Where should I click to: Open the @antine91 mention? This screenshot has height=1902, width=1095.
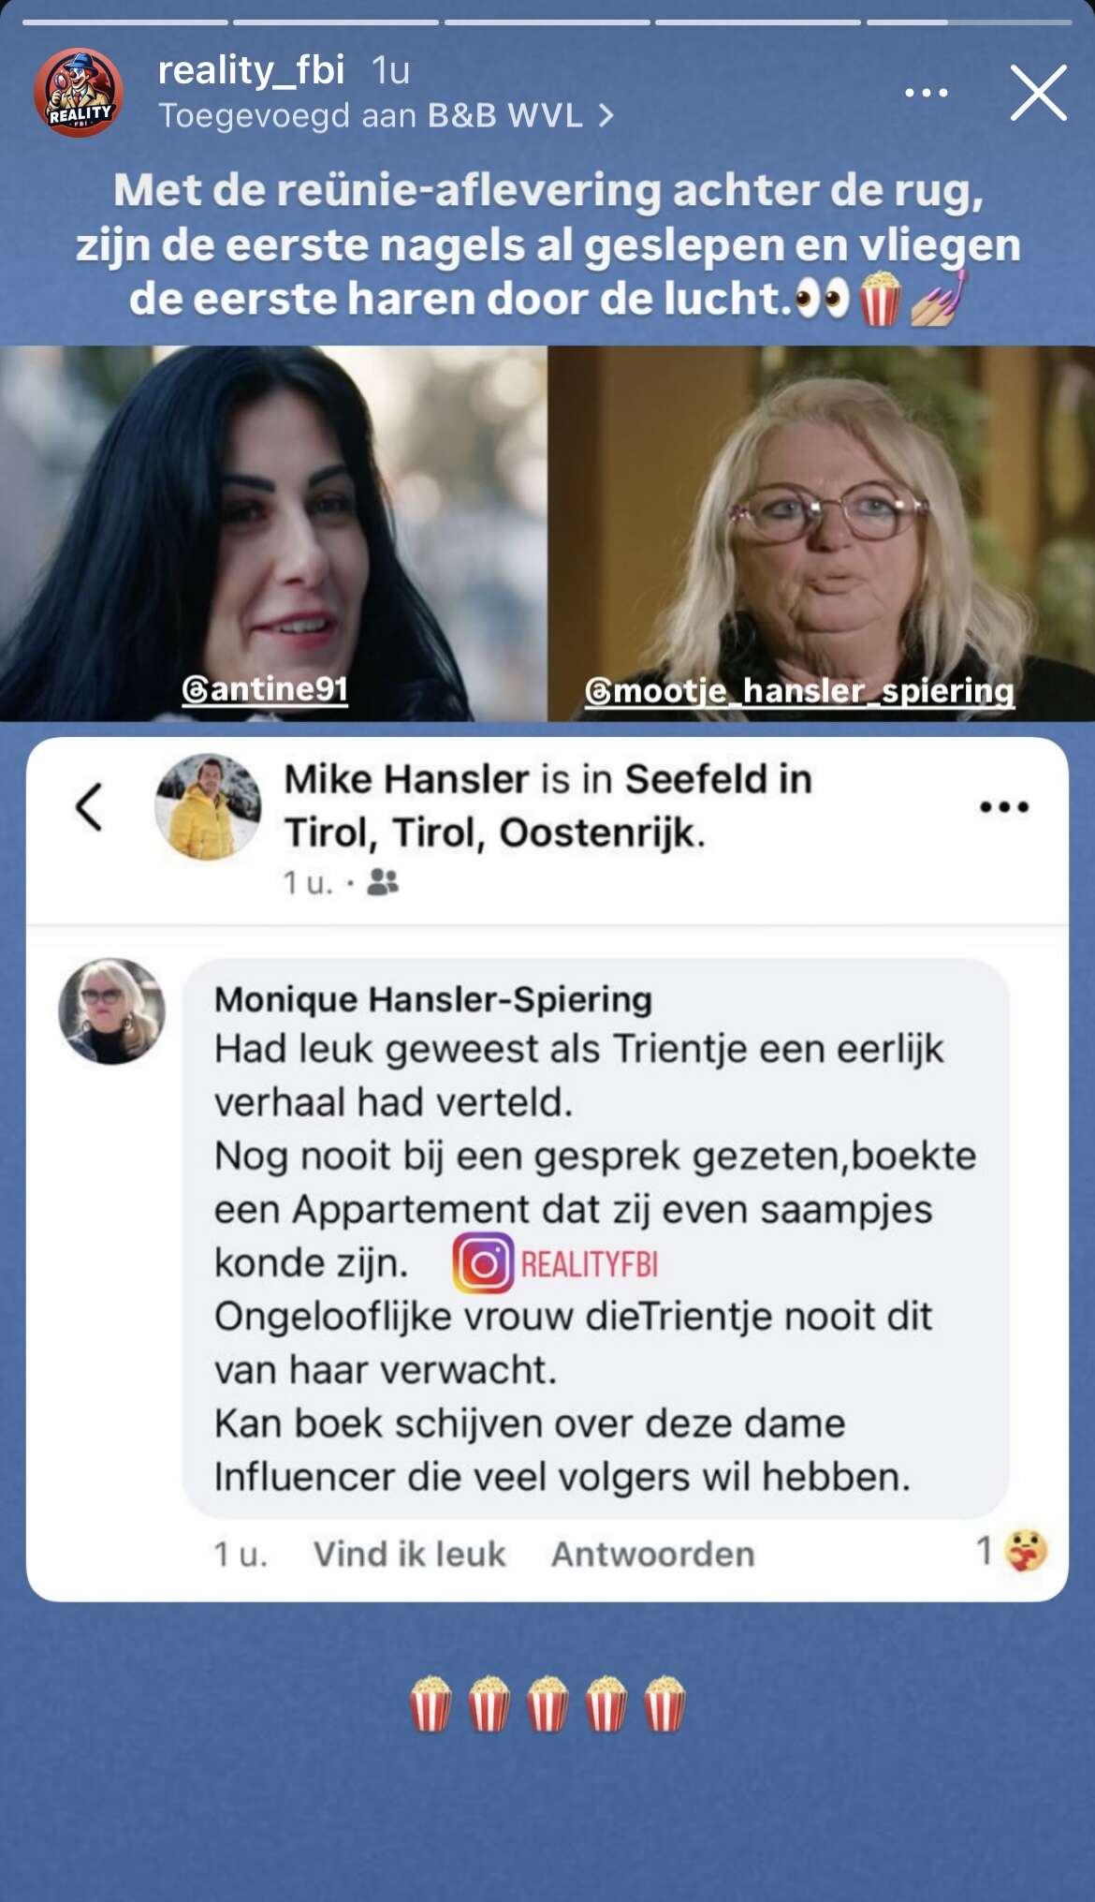point(265,689)
